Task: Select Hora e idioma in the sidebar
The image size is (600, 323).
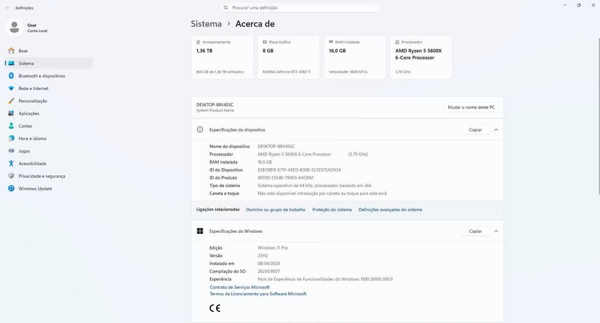Action: (x=49, y=138)
